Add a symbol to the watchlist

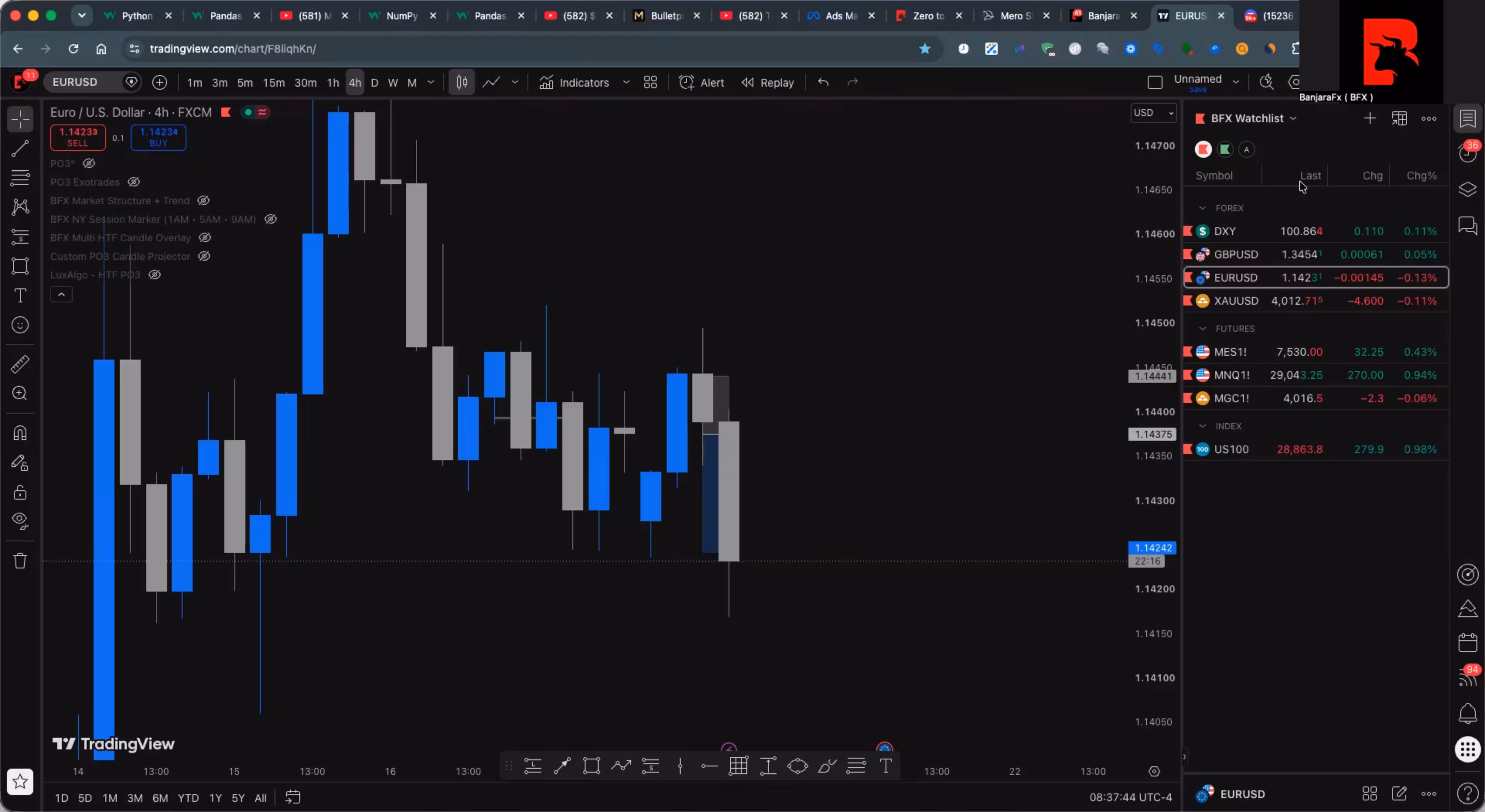1370,118
